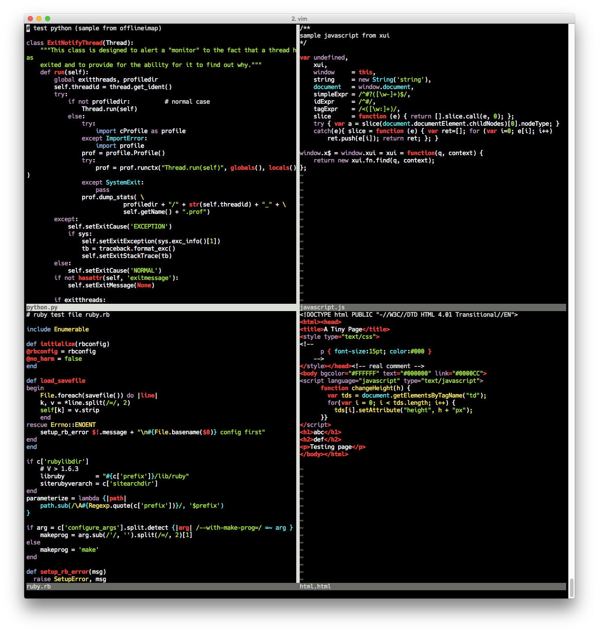The height and width of the screenshot is (633, 599).
Task: Click the green zoom window button
Action: coord(48,19)
